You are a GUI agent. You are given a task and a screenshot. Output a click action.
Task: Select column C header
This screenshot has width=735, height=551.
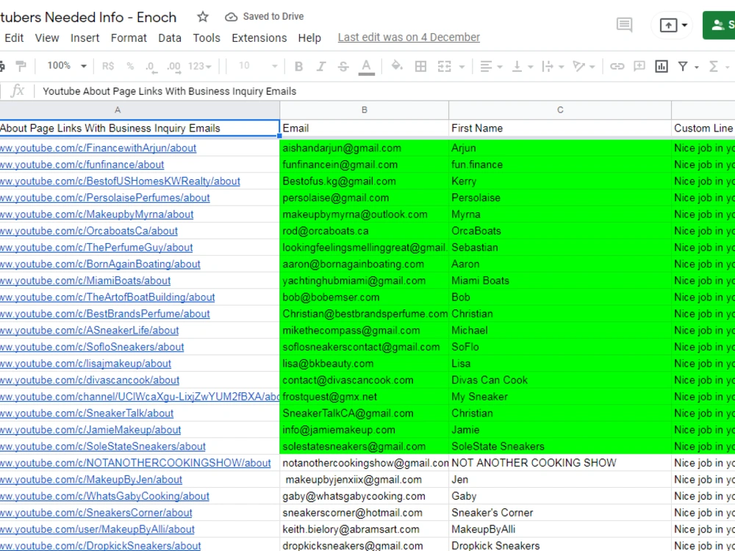point(560,110)
